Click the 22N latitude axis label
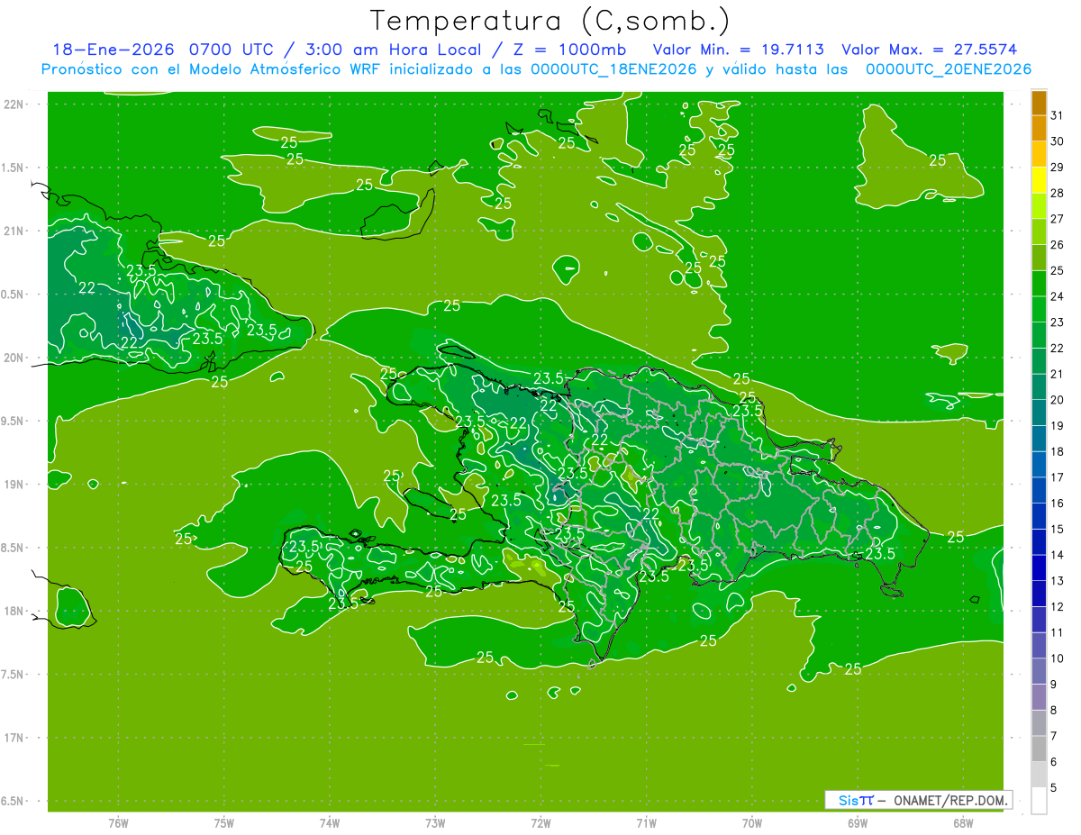Screen dimensions: 1081x835 click(x=14, y=104)
